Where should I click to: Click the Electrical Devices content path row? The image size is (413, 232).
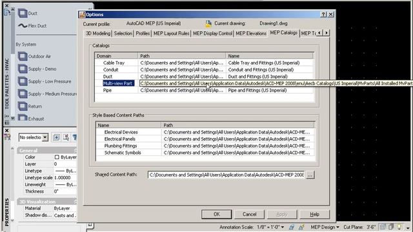pos(205,132)
